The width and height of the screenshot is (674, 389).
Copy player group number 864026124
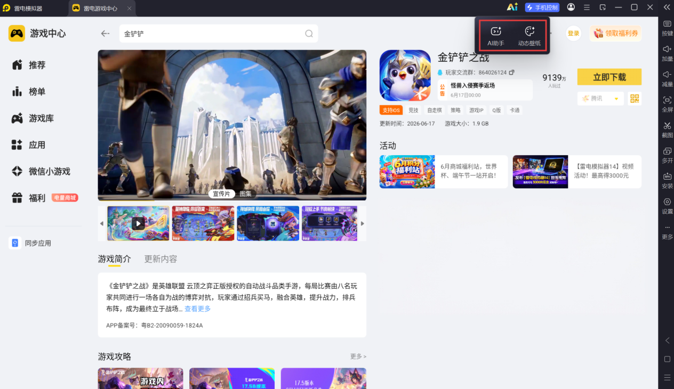coord(512,72)
